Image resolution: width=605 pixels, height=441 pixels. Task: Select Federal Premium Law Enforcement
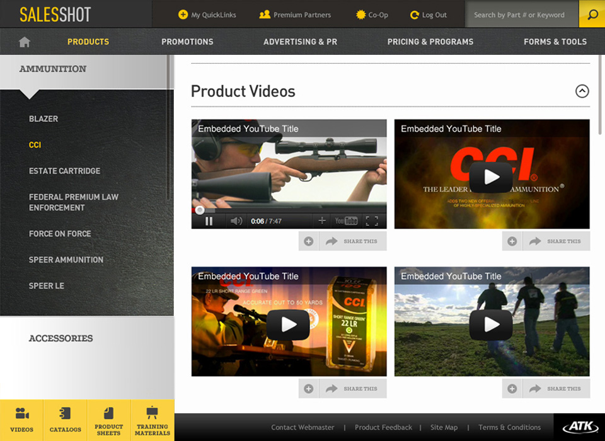pyautogui.click(x=73, y=202)
